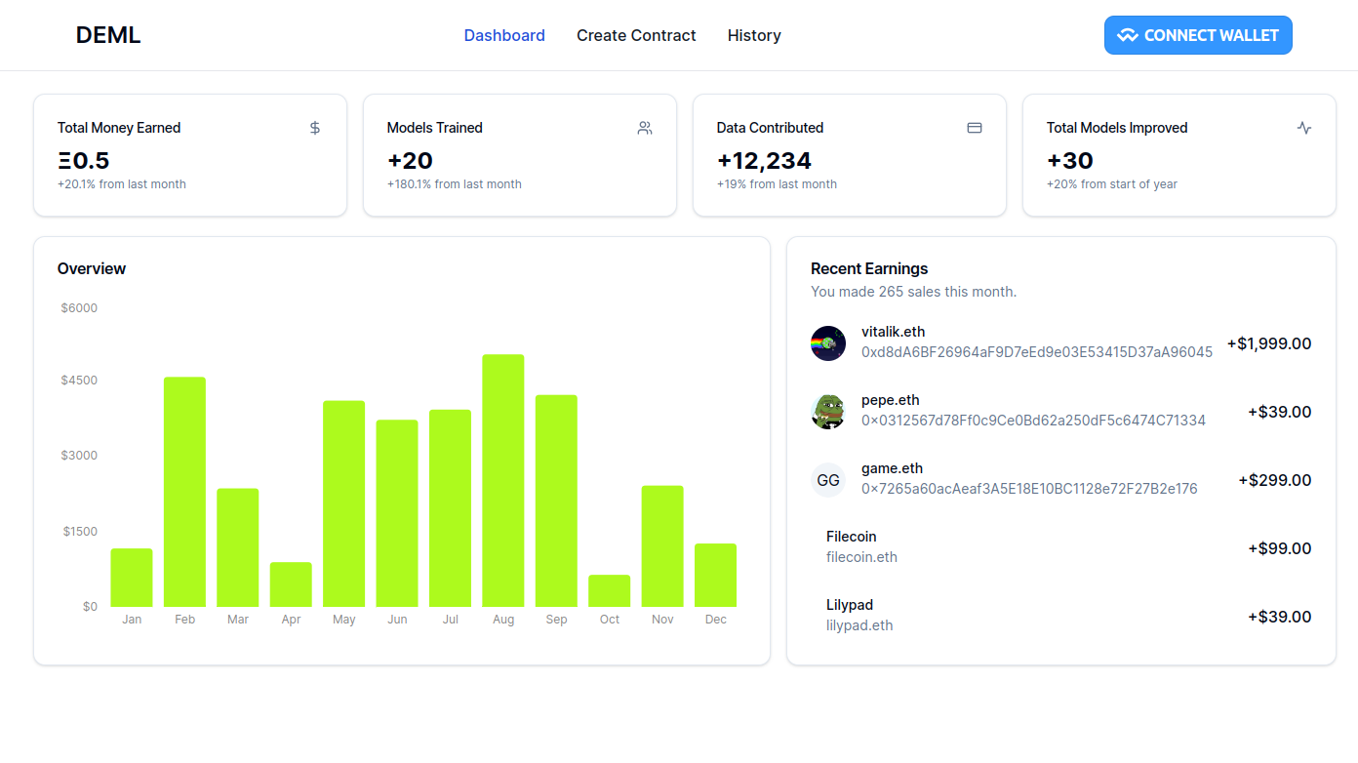Click the users icon on Models Trained card
The height and width of the screenshot is (763, 1358).
pyautogui.click(x=645, y=128)
